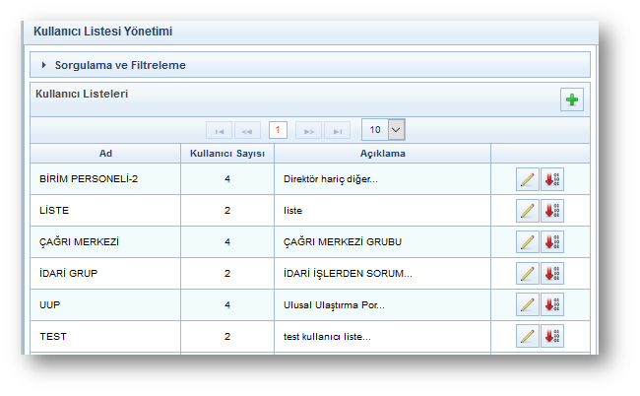Edit the İDARİ GRUP row with pencil icon

point(528,274)
